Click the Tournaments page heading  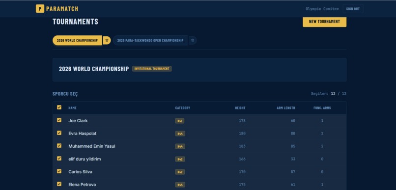tap(75, 22)
